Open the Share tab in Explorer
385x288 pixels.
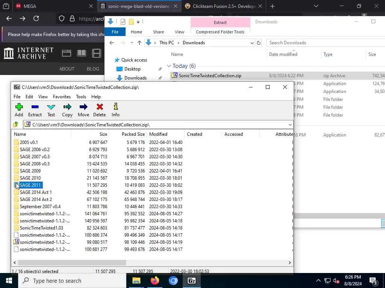coord(158,32)
